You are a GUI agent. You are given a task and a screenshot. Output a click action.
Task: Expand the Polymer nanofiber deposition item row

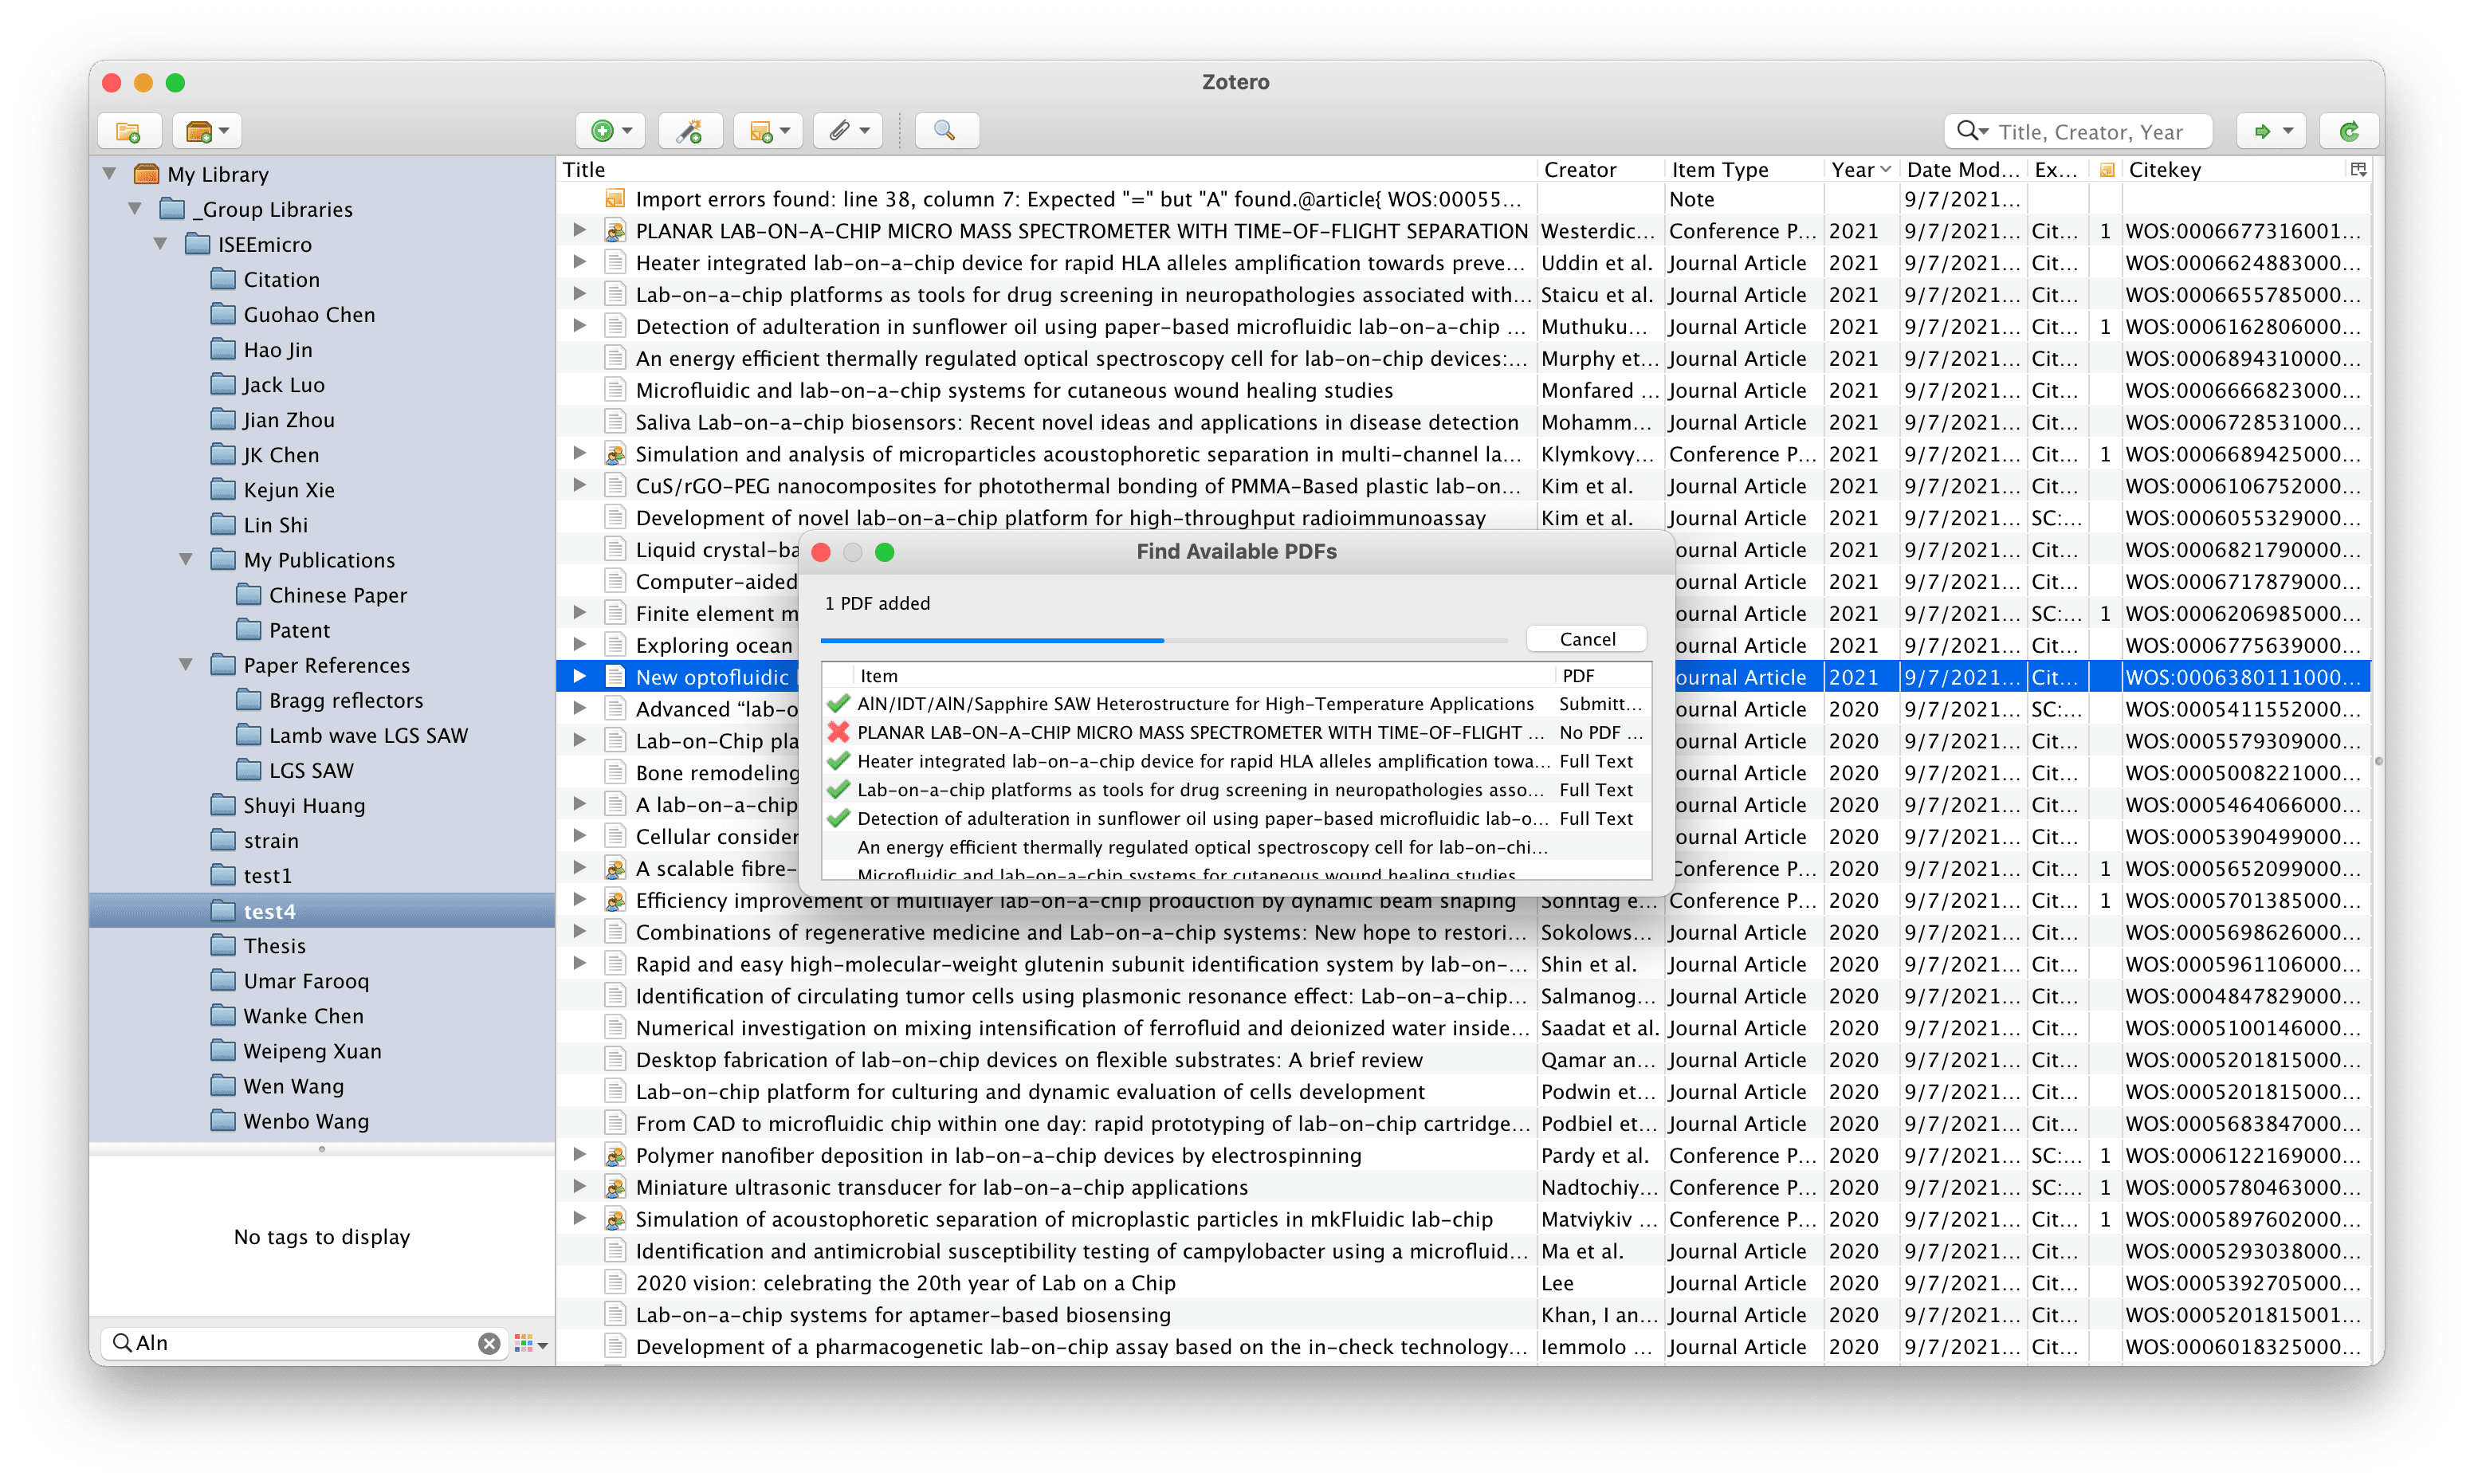tap(579, 1155)
